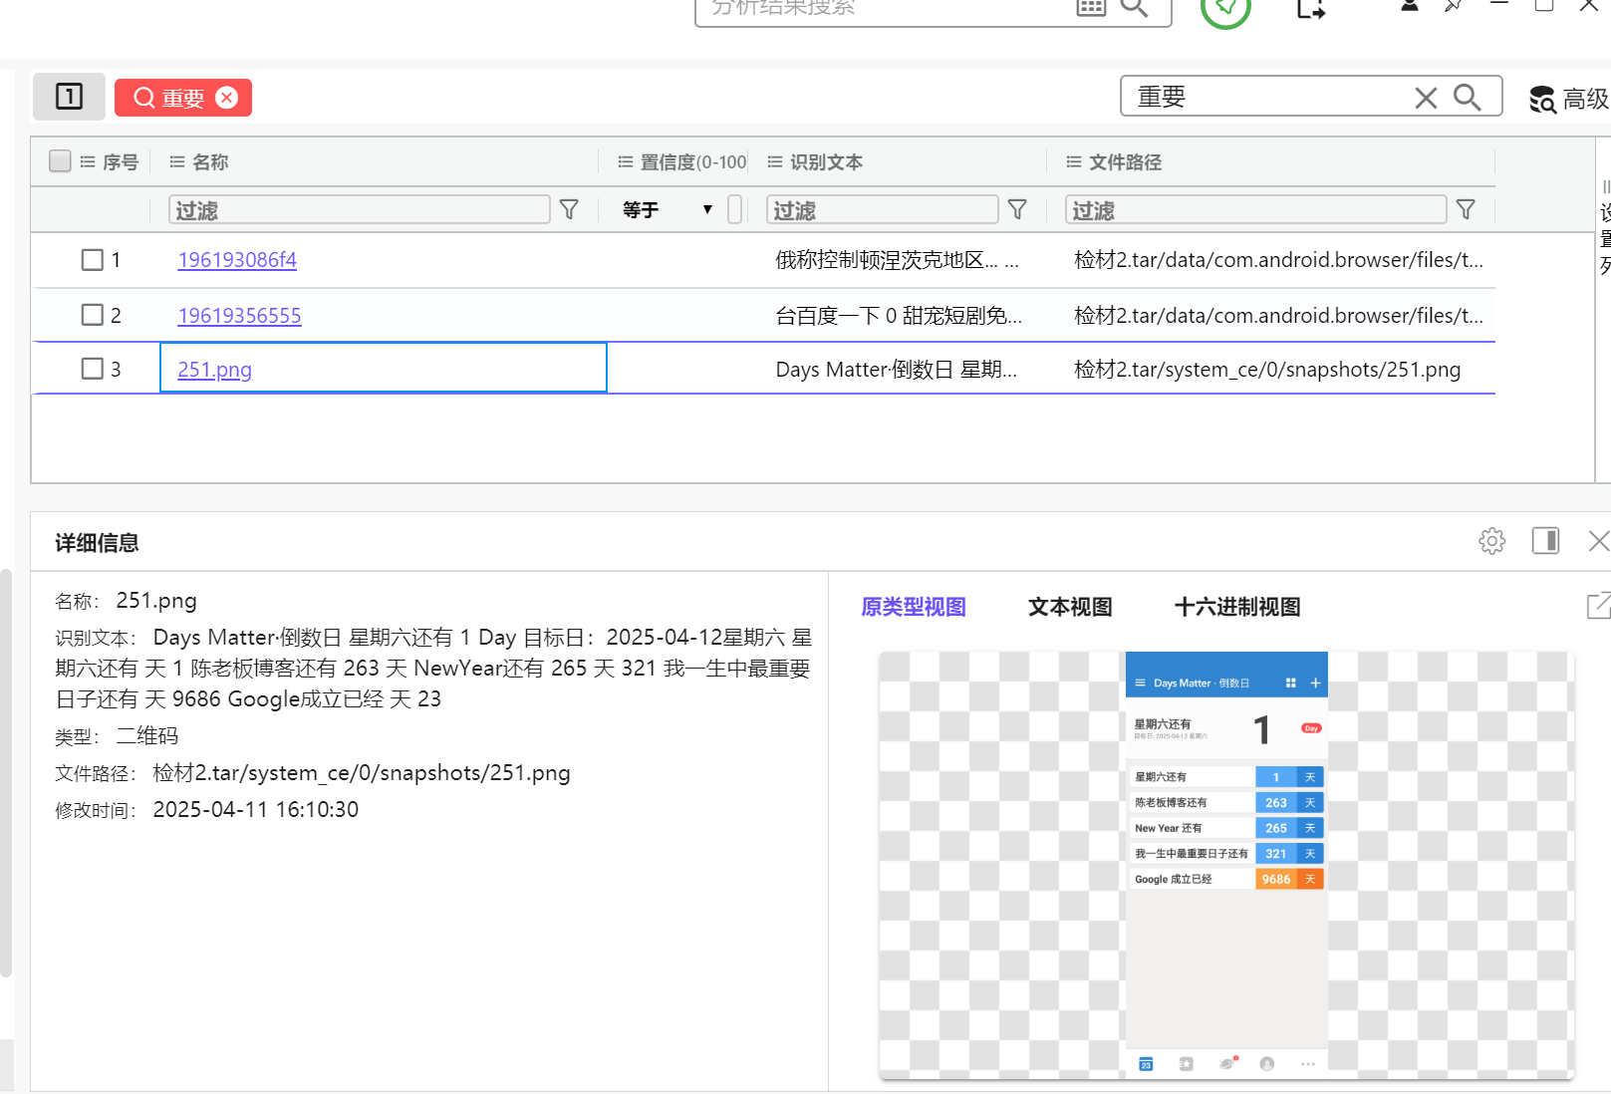Viewport: 1611px width, 1094px height.
Task: Select all rows via header checkbox
Action: click(60, 160)
